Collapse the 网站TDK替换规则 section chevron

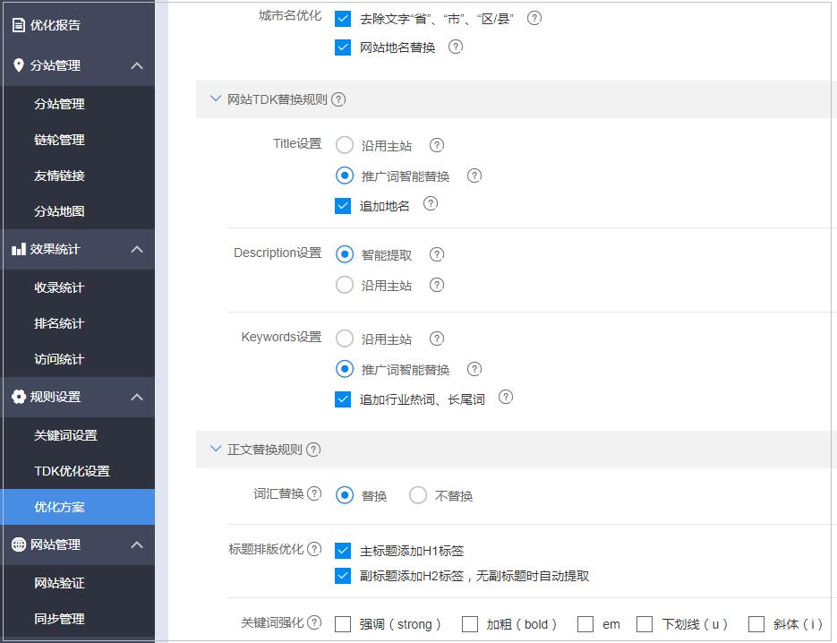(x=215, y=99)
